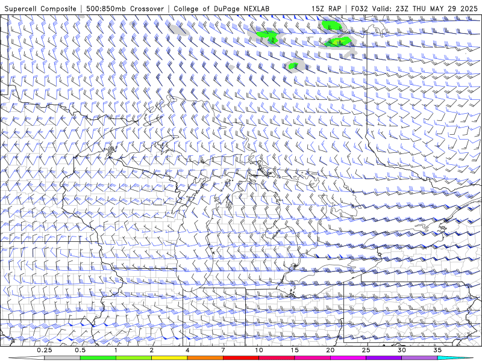Click the legend value 20
This screenshot has height=361, width=482.
click(330, 350)
